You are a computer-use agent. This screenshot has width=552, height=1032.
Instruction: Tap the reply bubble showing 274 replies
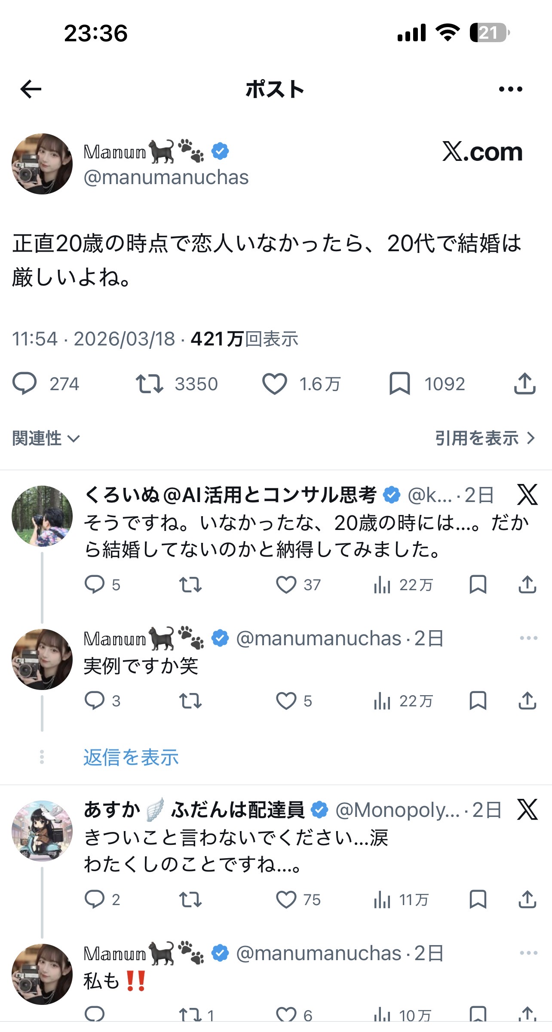(x=25, y=384)
